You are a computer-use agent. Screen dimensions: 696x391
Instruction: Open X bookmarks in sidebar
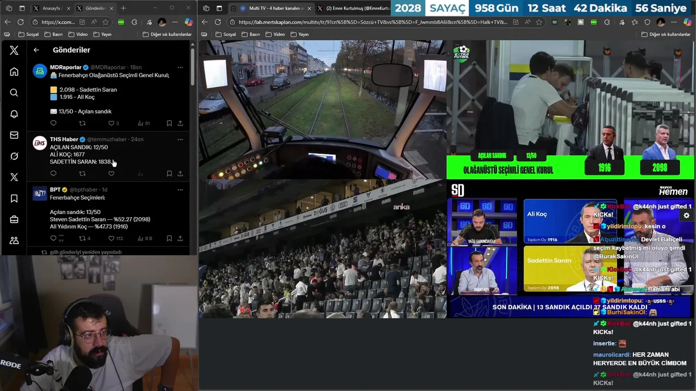coord(14,198)
